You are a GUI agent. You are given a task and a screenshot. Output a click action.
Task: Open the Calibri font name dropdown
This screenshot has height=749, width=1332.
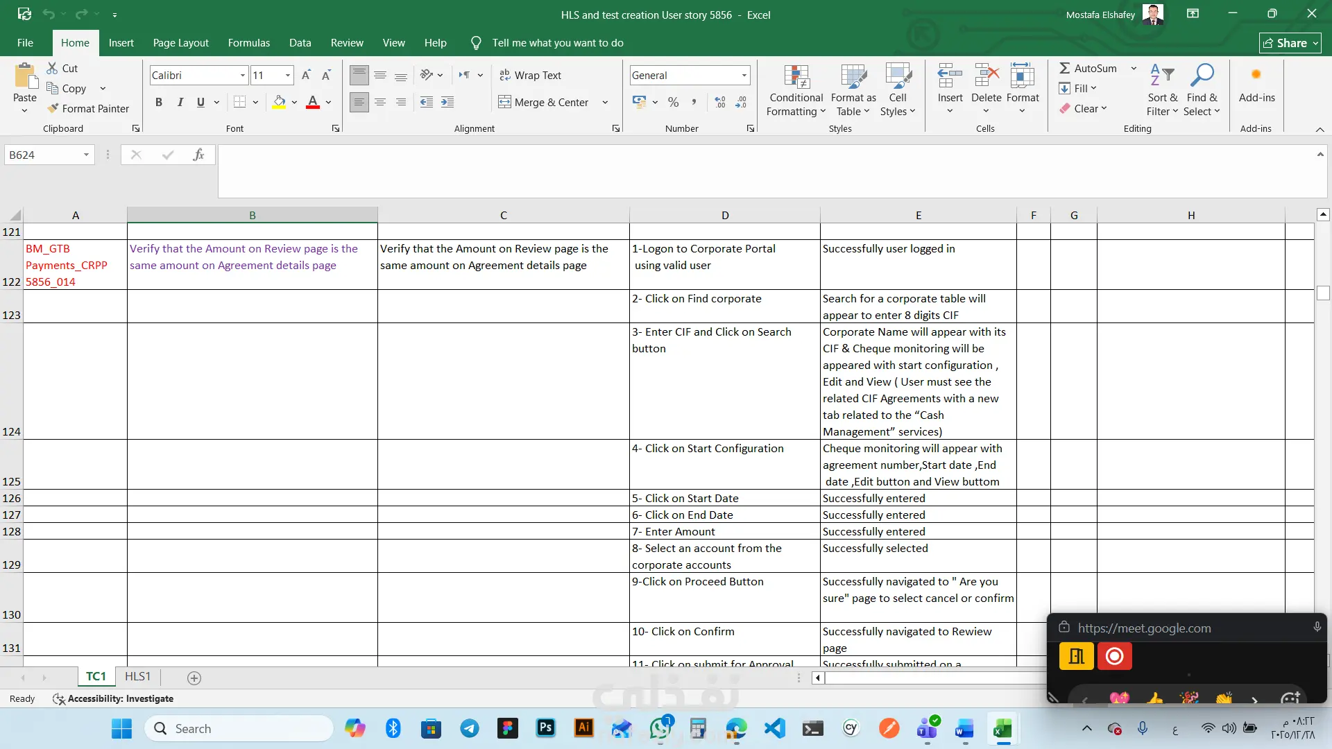tap(243, 75)
